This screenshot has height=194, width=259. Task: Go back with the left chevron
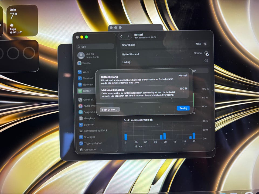[x=121, y=36]
